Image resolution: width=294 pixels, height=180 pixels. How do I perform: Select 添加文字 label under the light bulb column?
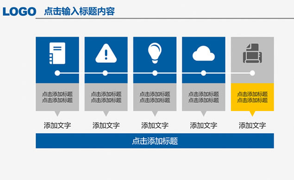click(x=155, y=125)
